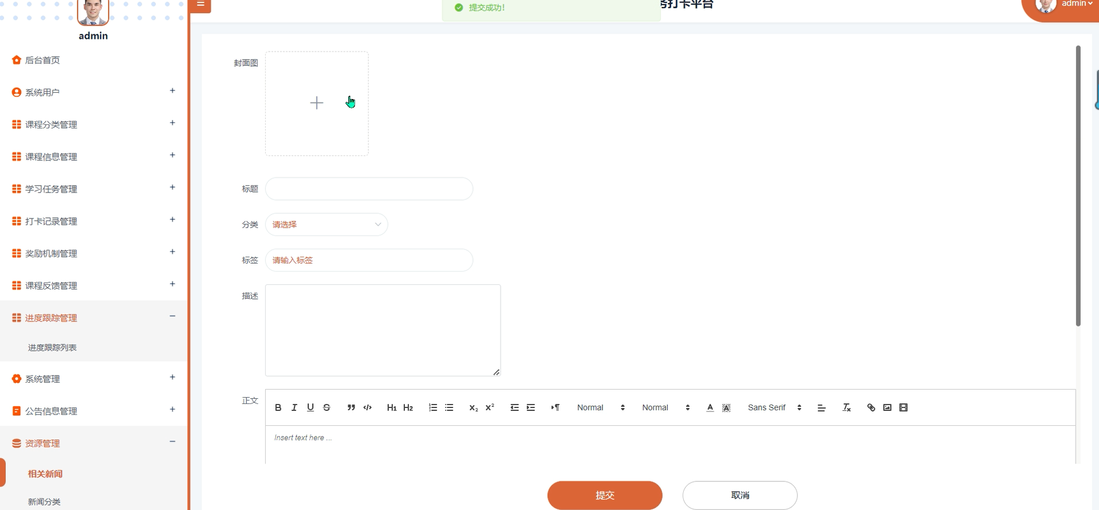Toggle italic formatting in the editor
The width and height of the screenshot is (1099, 510).
pos(294,407)
